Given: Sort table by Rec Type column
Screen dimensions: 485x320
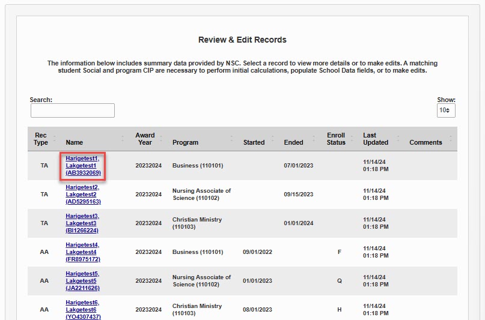Looking at the screenshot, I should tap(41, 139).
